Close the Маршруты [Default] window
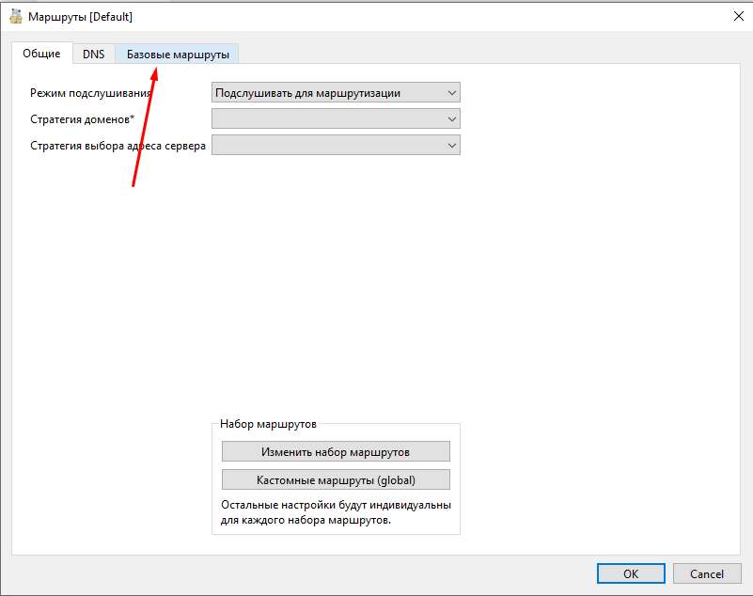The width and height of the screenshot is (753, 596). pos(738,16)
